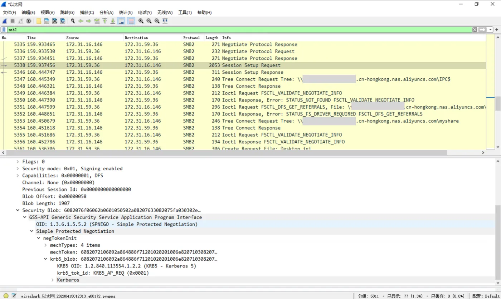Open a capture file via the folder icon
Image resolution: width=501 pixels, height=299 pixels.
[39, 21]
